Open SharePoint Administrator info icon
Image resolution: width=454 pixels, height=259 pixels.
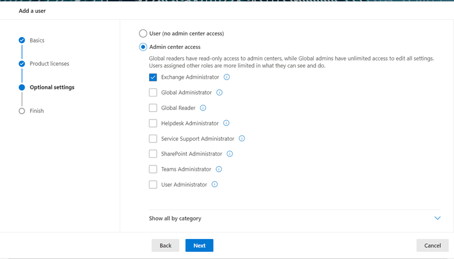pyautogui.click(x=230, y=154)
